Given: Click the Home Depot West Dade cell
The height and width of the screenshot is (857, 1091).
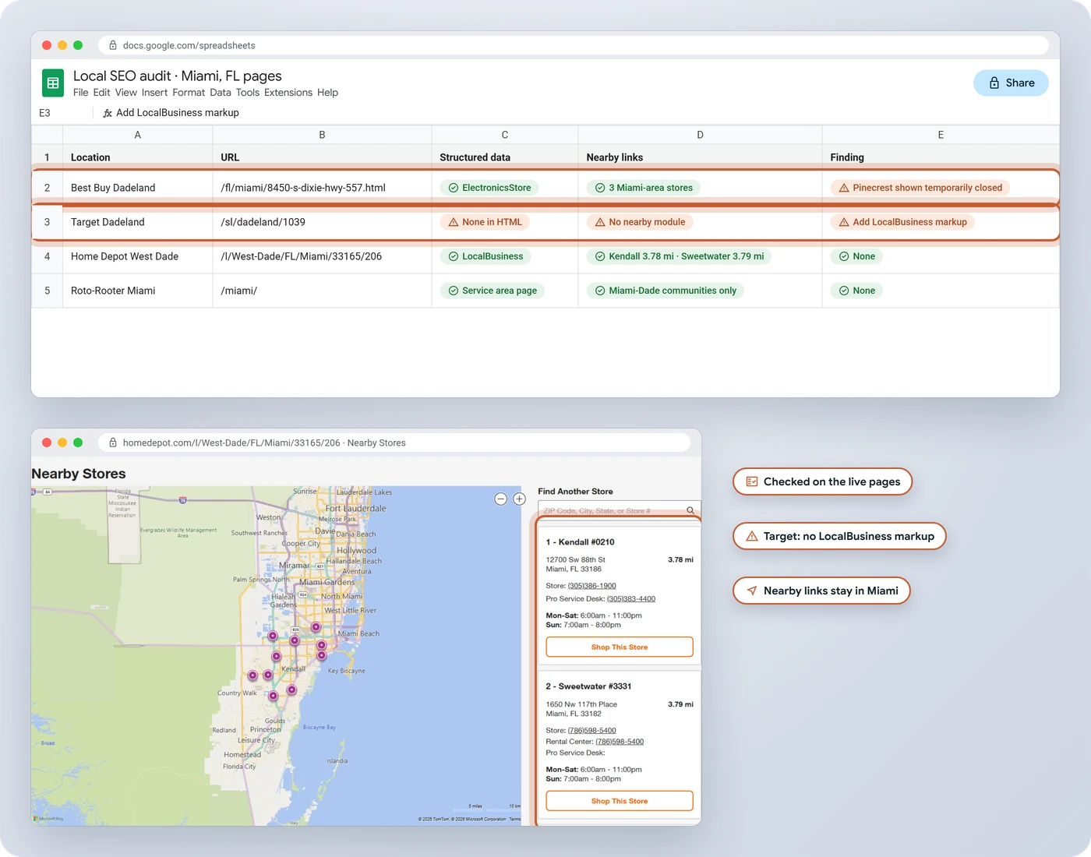Looking at the screenshot, I should pyautogui.click(x=138, y=256).
